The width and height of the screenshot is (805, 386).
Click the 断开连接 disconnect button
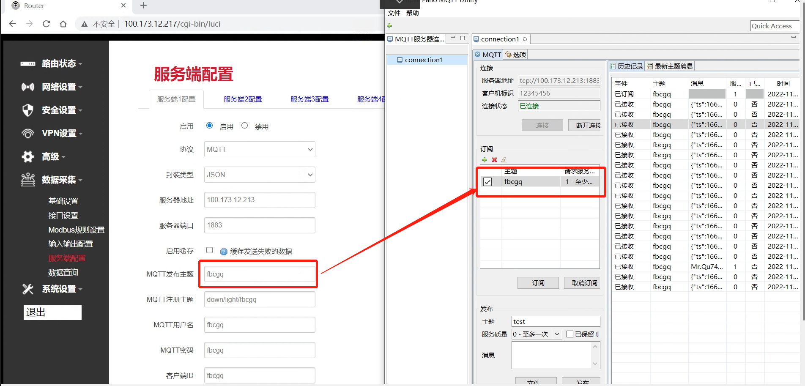coord(588,125)
